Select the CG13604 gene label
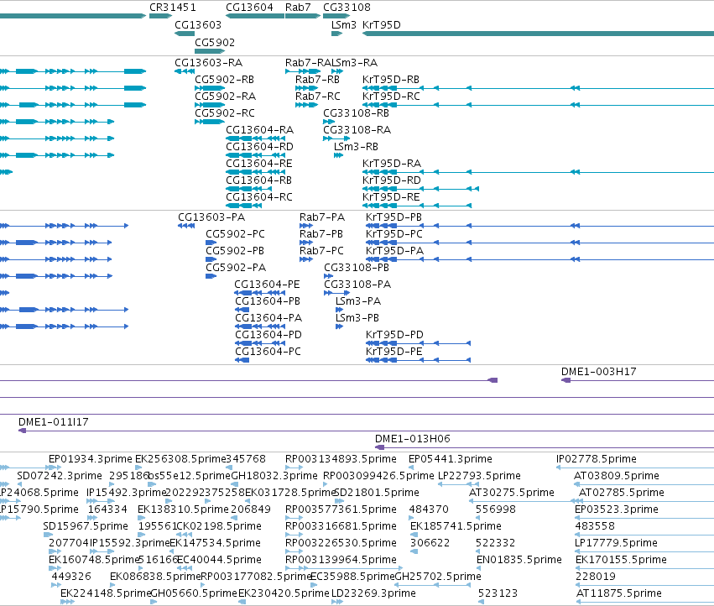This screenshot has width=714, height=606. point(249,8)
